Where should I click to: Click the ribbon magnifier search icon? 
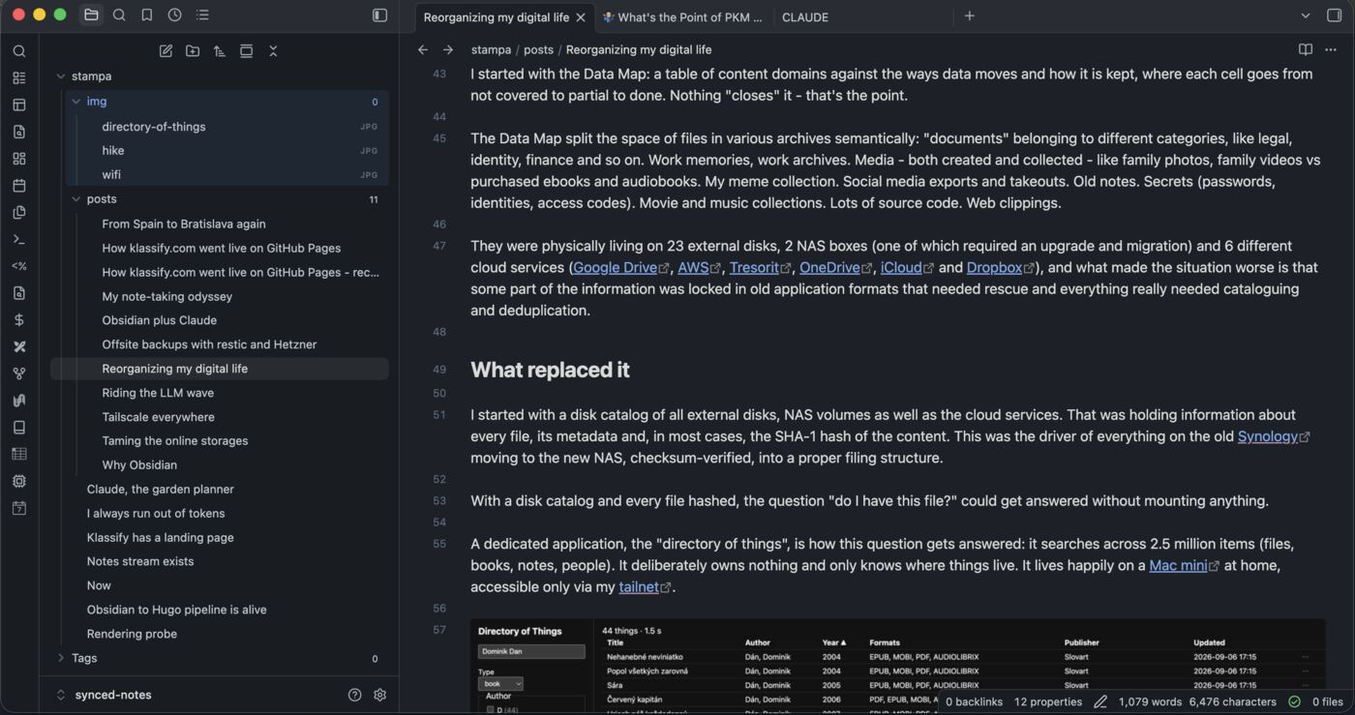pyautogui.click(x=19, y=51)
